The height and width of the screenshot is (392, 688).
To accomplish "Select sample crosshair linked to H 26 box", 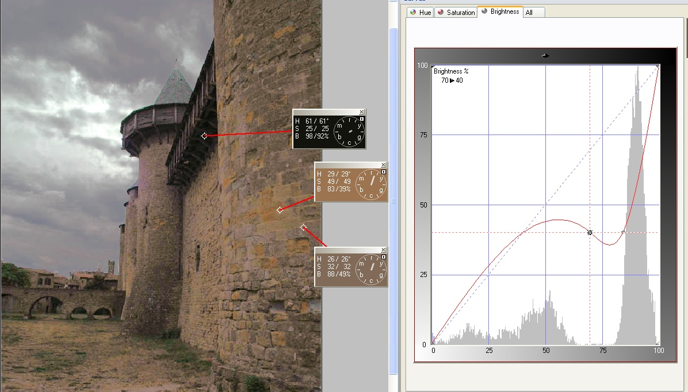I will (x=303, y=227).
